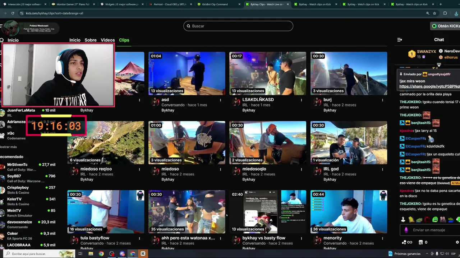Image resolution: width=460 pixels, height=258 pixels.
Task: Open MrStivenTc recommended channel
Action: (28, 167)
